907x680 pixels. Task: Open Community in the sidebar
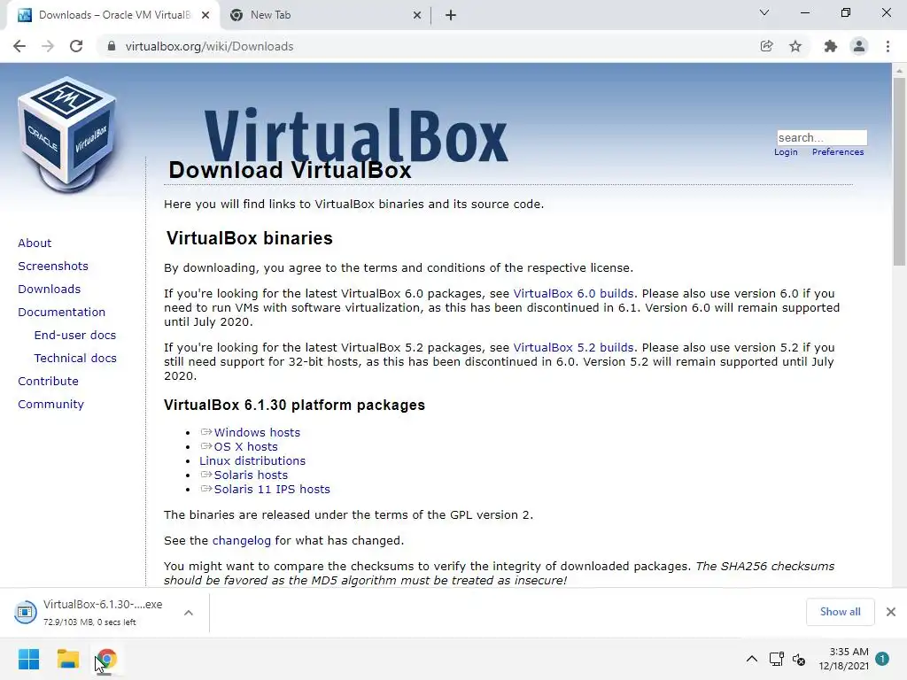50,405
